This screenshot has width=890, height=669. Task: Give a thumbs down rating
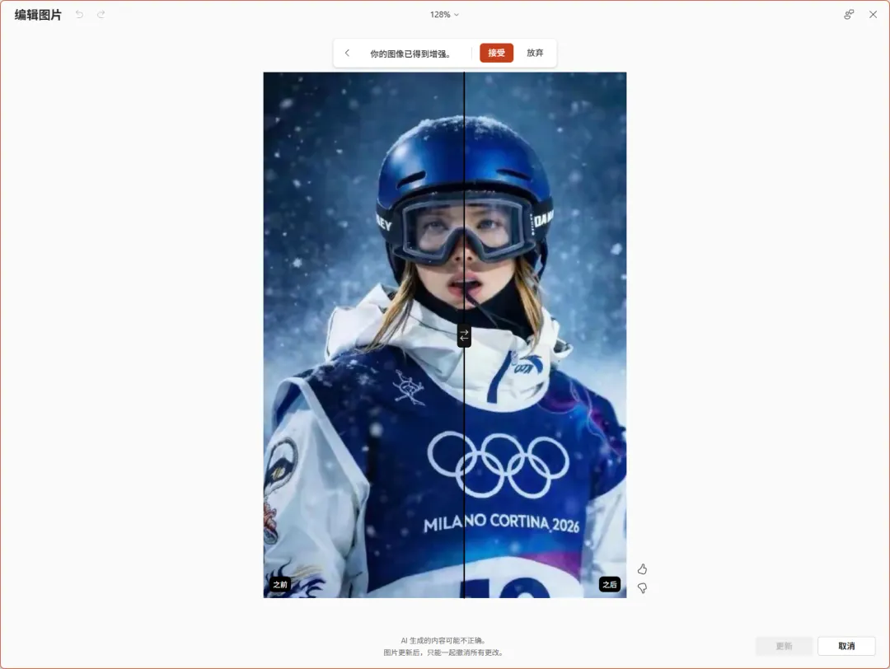(642, 588)
